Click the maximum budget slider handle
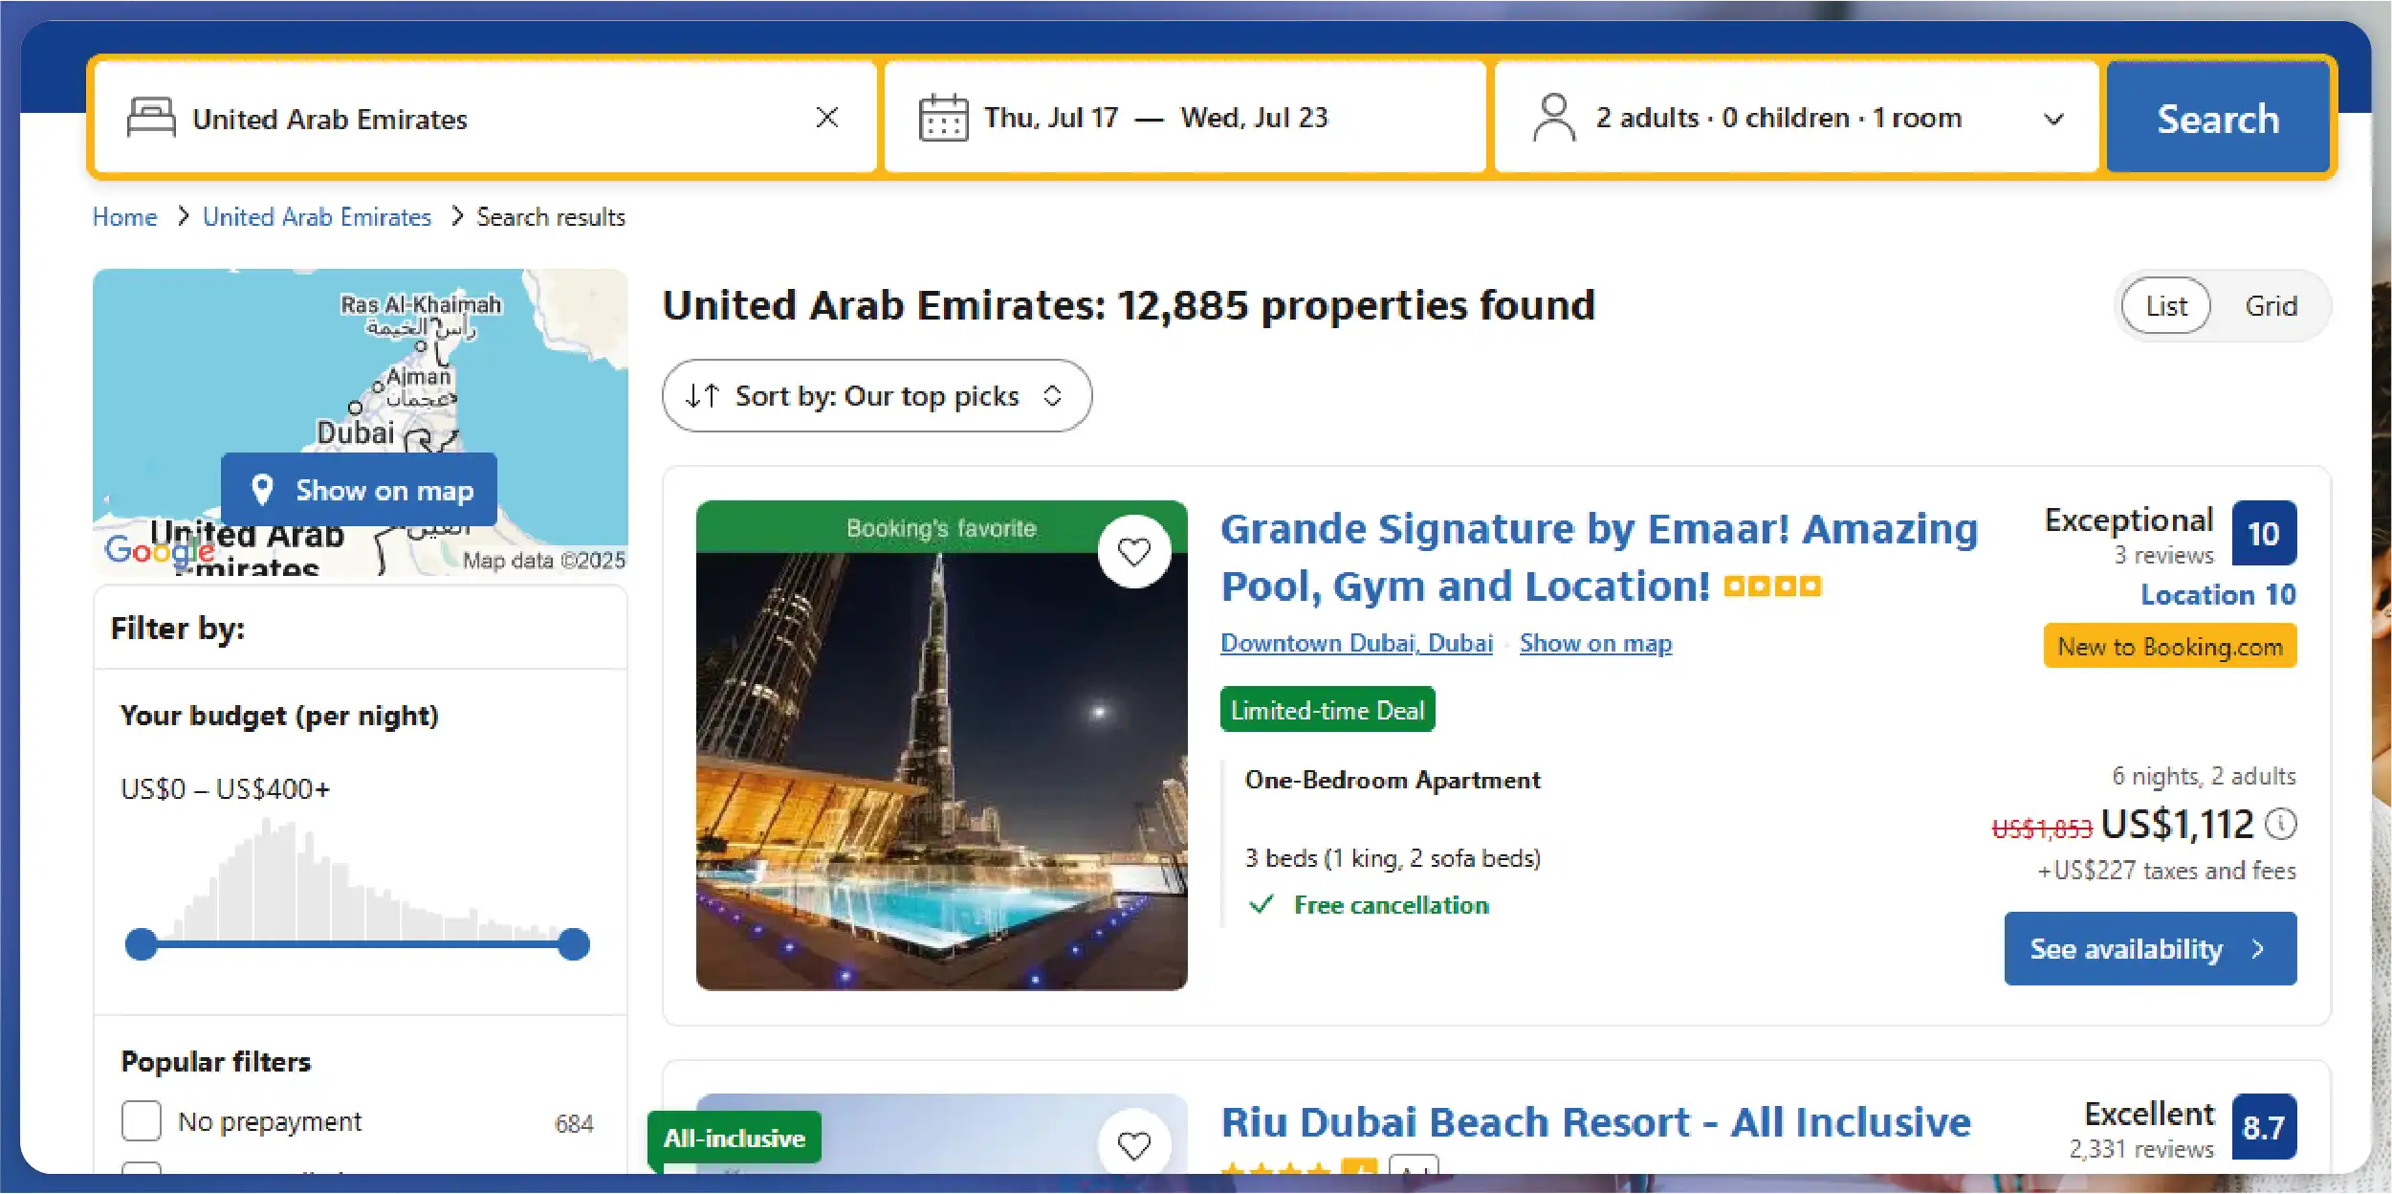Screen dimensions: 2392x1194 click(x=574, y=944)
